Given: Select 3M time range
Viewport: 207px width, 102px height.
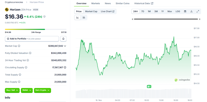Looking at the screenshot, I should (156, 11).
